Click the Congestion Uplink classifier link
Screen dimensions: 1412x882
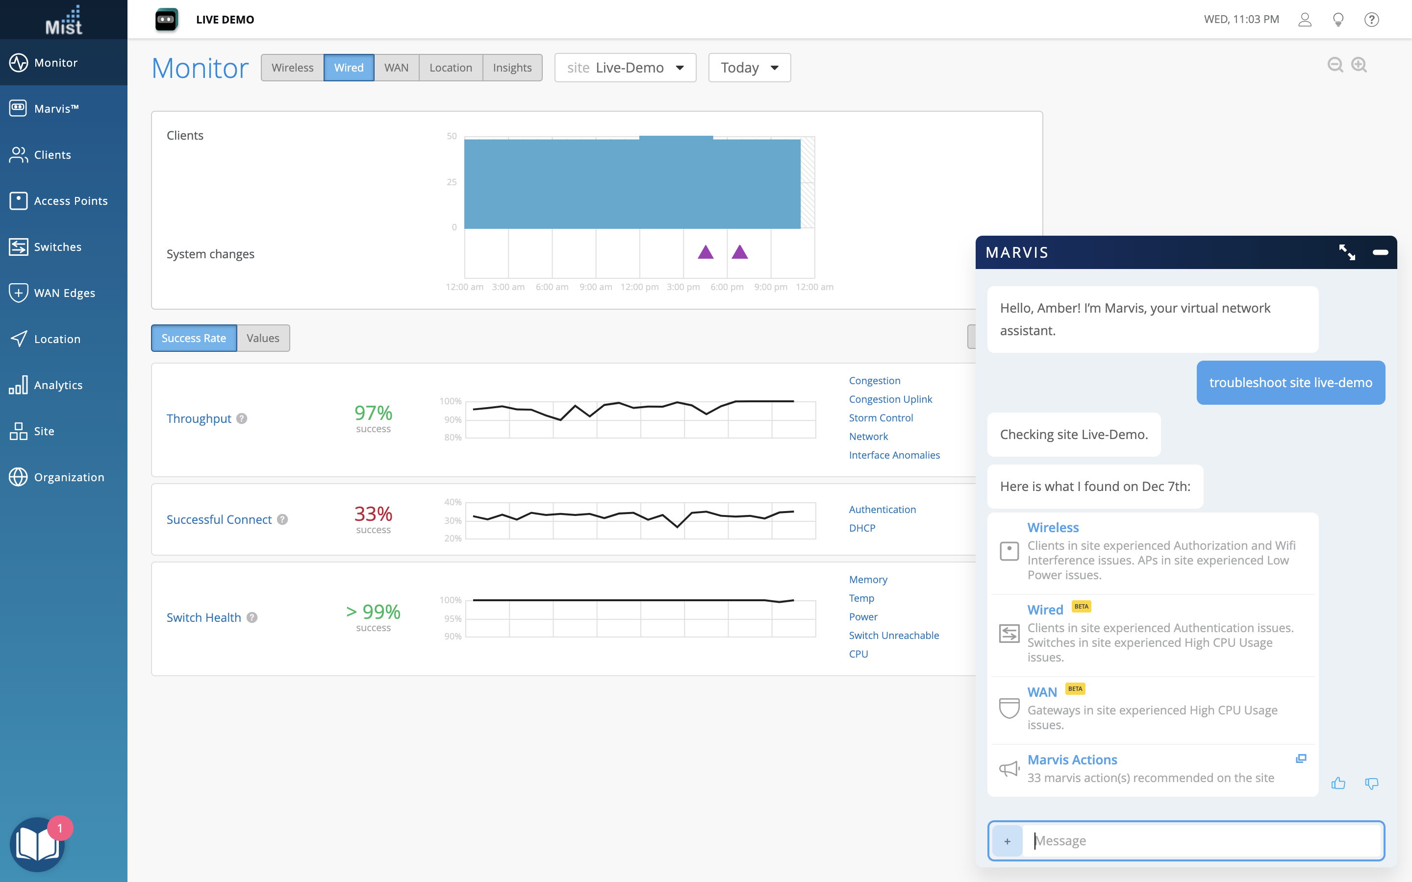tap(890, 399)
